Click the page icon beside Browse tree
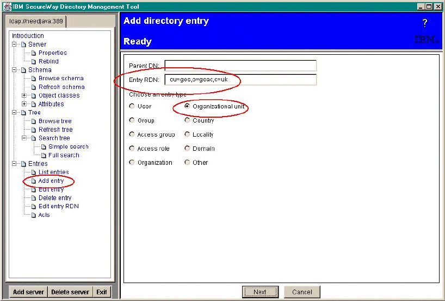445x301 pixels. (34, 121)
